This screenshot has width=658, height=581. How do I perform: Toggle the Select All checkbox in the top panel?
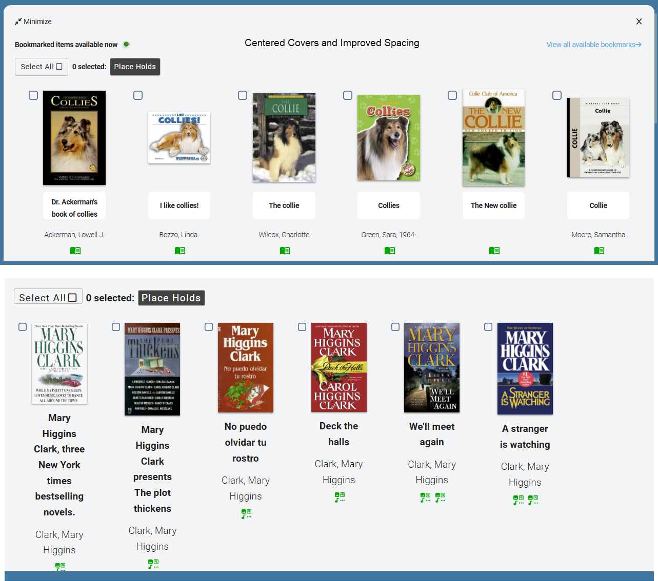click(x=59, y=67)
